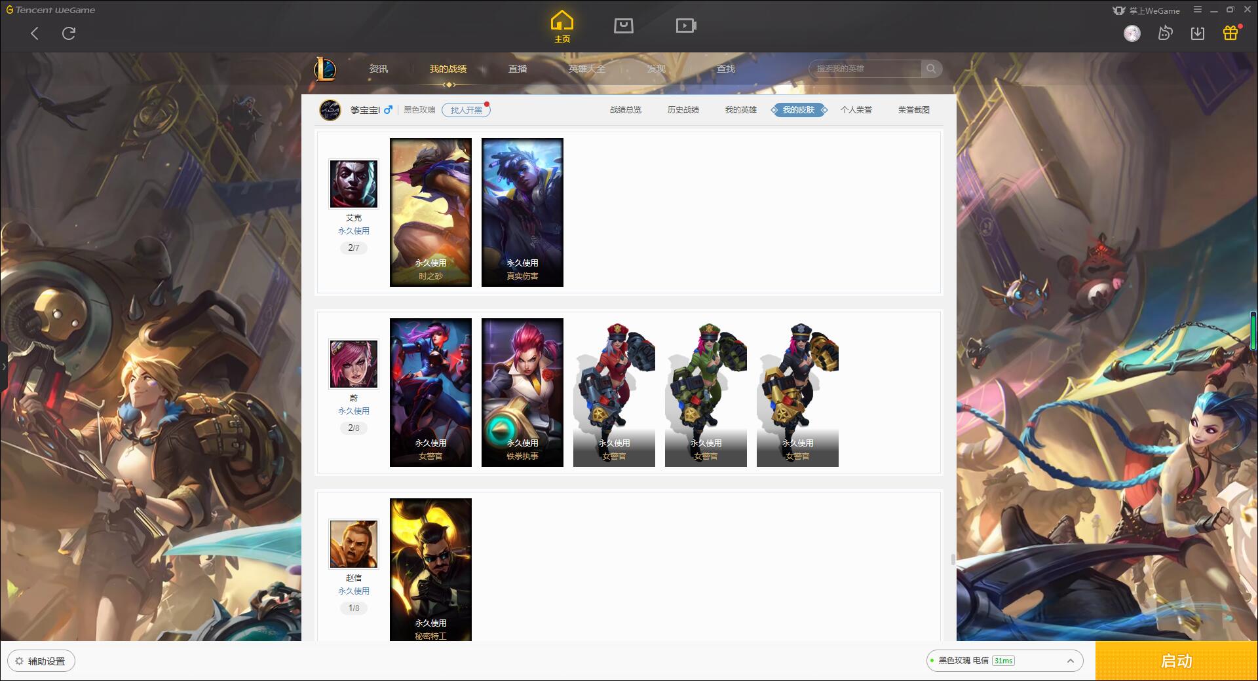Open the video camera icon
This screenshot has width=1258, height=681.
686,26
